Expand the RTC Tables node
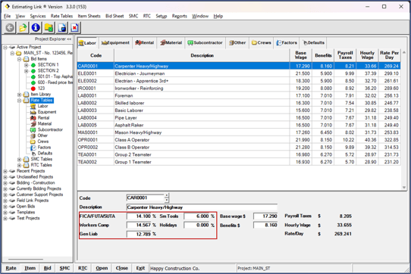 tap(19, 166)
